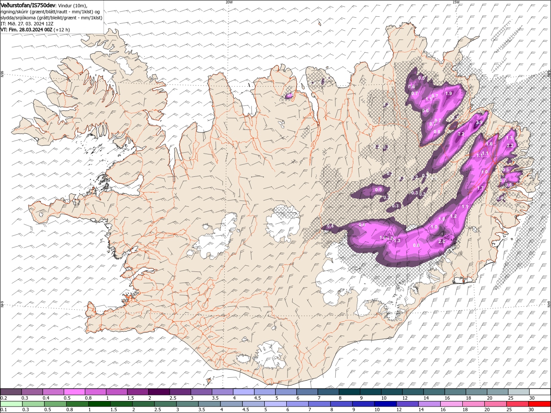Click the 2.6 snowfall value on the map

pyautogui.click(x=441, y=242)
